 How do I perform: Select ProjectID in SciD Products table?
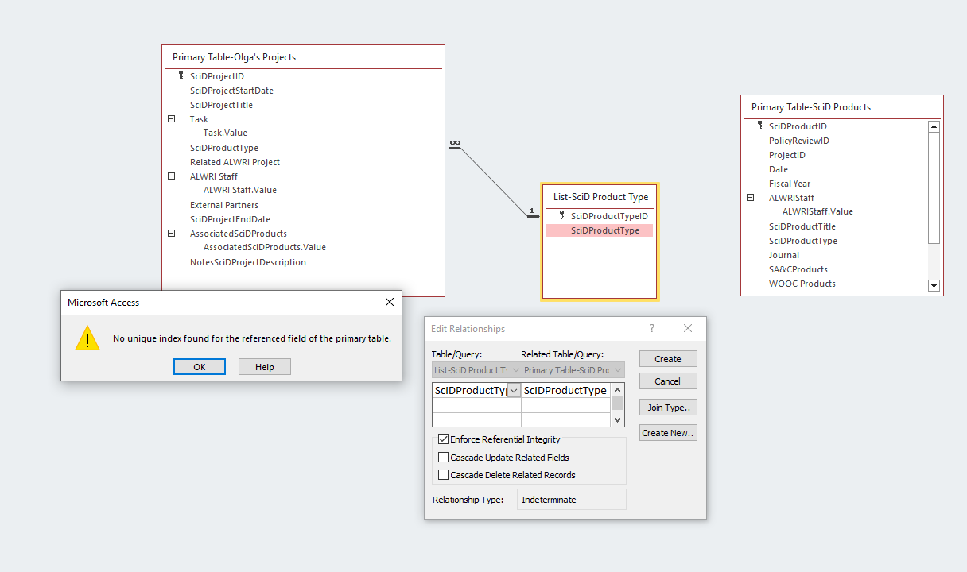tap(787, 155)
